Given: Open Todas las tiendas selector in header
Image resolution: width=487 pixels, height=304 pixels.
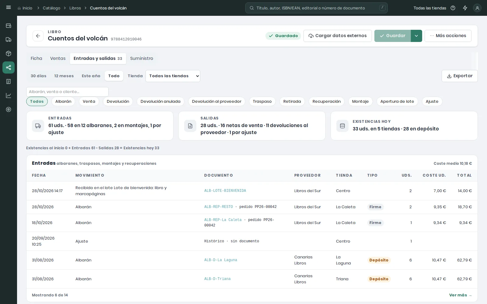Looking at the screenshot, I should coord(430,8).
